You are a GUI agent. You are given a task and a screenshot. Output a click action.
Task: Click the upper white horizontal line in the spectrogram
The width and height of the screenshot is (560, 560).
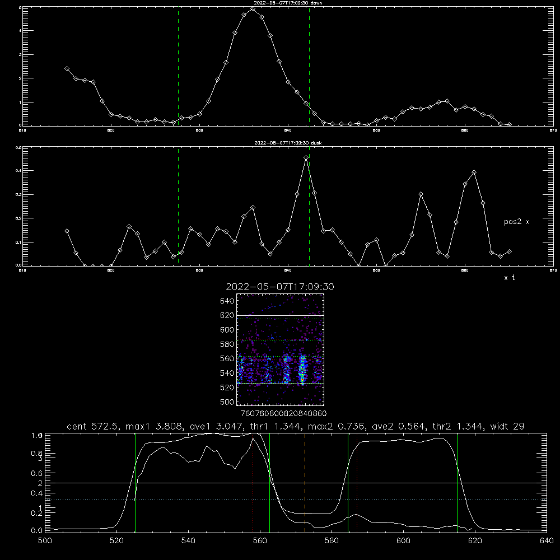tap(281, 315)
